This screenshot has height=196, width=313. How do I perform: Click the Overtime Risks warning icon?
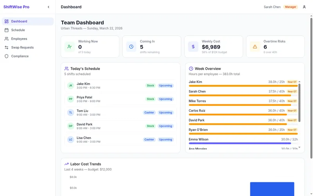click(x=255, y=47)
